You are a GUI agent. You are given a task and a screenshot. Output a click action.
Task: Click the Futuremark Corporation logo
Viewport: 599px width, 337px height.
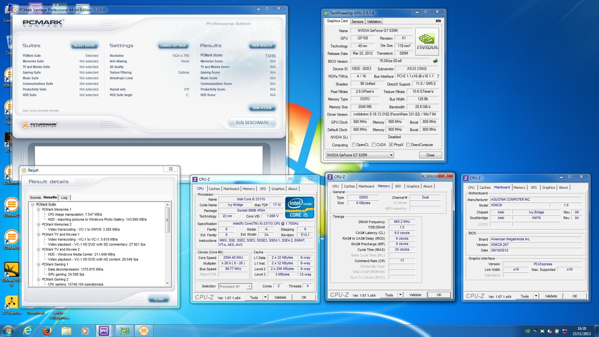coord(40,125)
